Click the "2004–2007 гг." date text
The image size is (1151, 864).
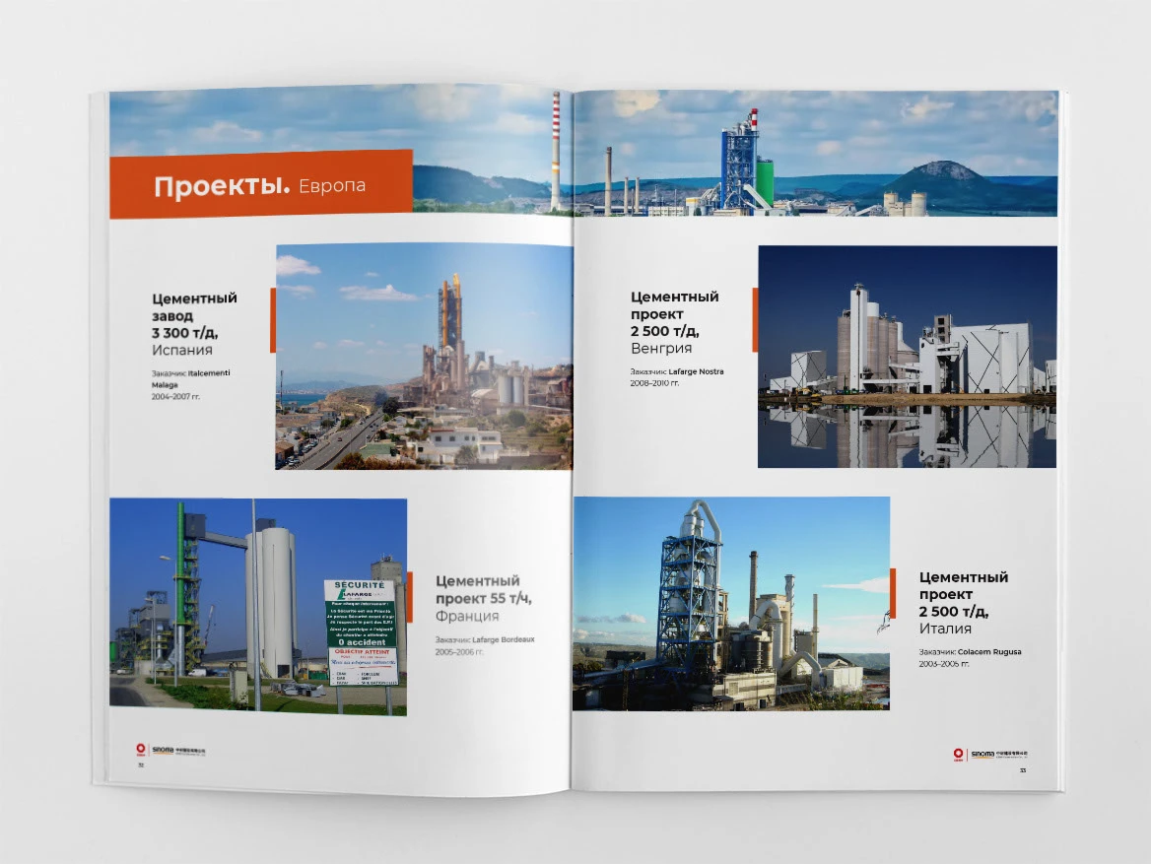pyautogui.click(x=175, y=396)
